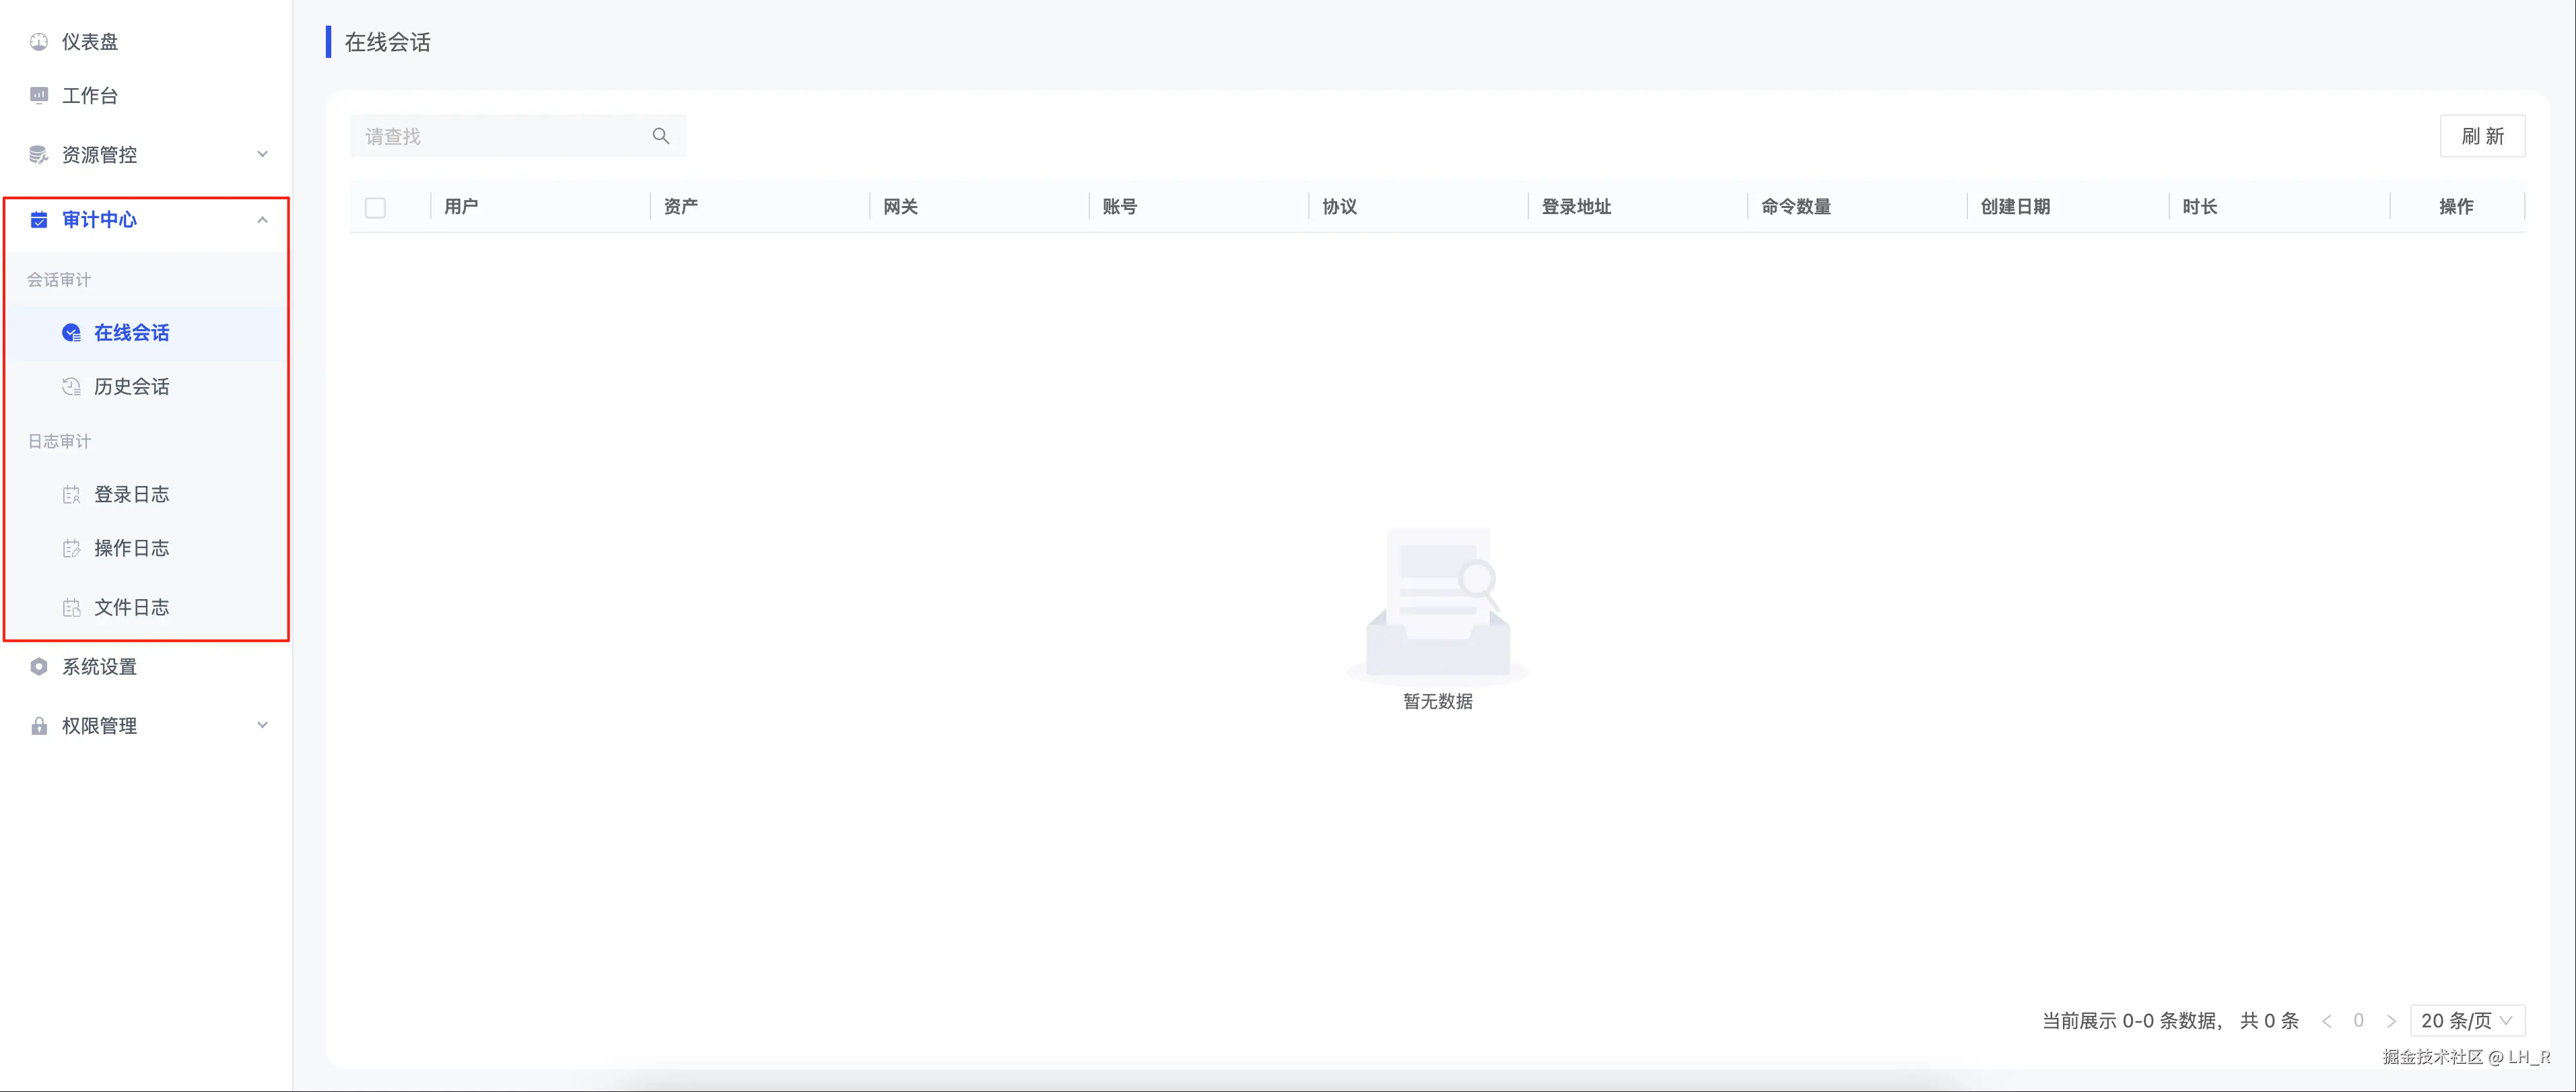This screenshot has width=2576, height=1092.
Task: Click the 权限管理 lock icon
Action: click(x=38, y=725)
